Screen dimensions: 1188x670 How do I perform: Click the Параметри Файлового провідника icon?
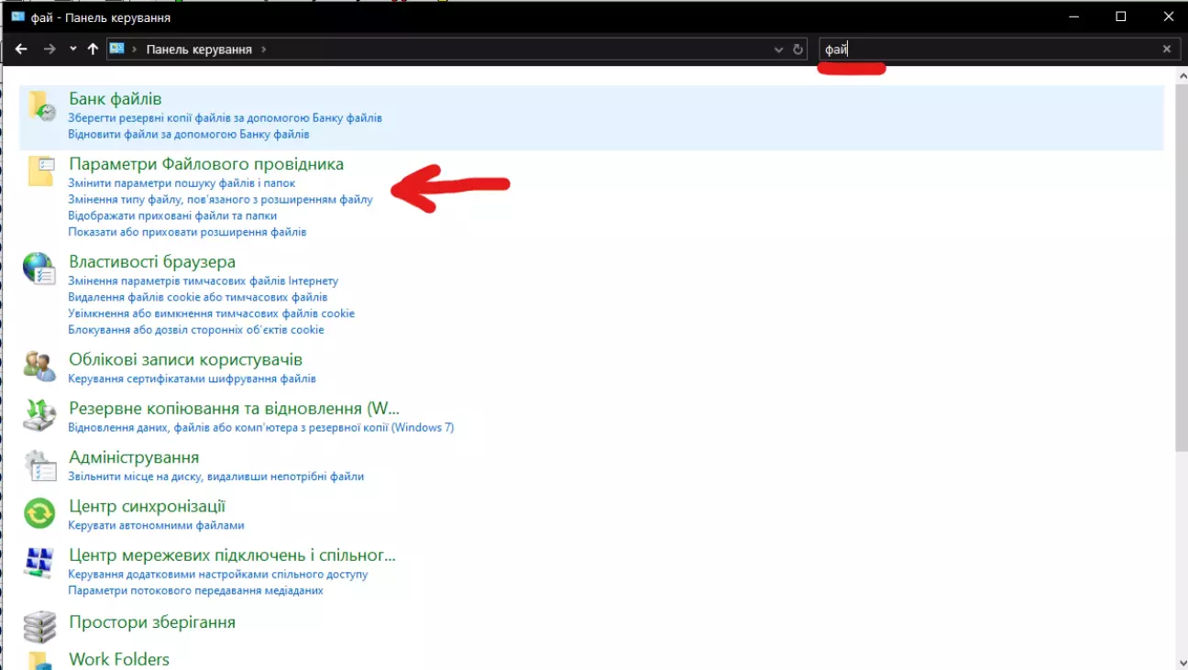pyautogui.click(x=41, y=171)
